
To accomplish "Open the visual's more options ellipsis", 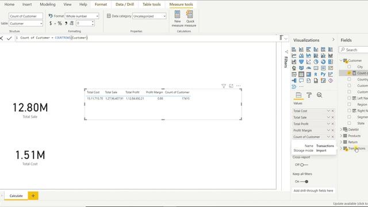I will (239, 86).
